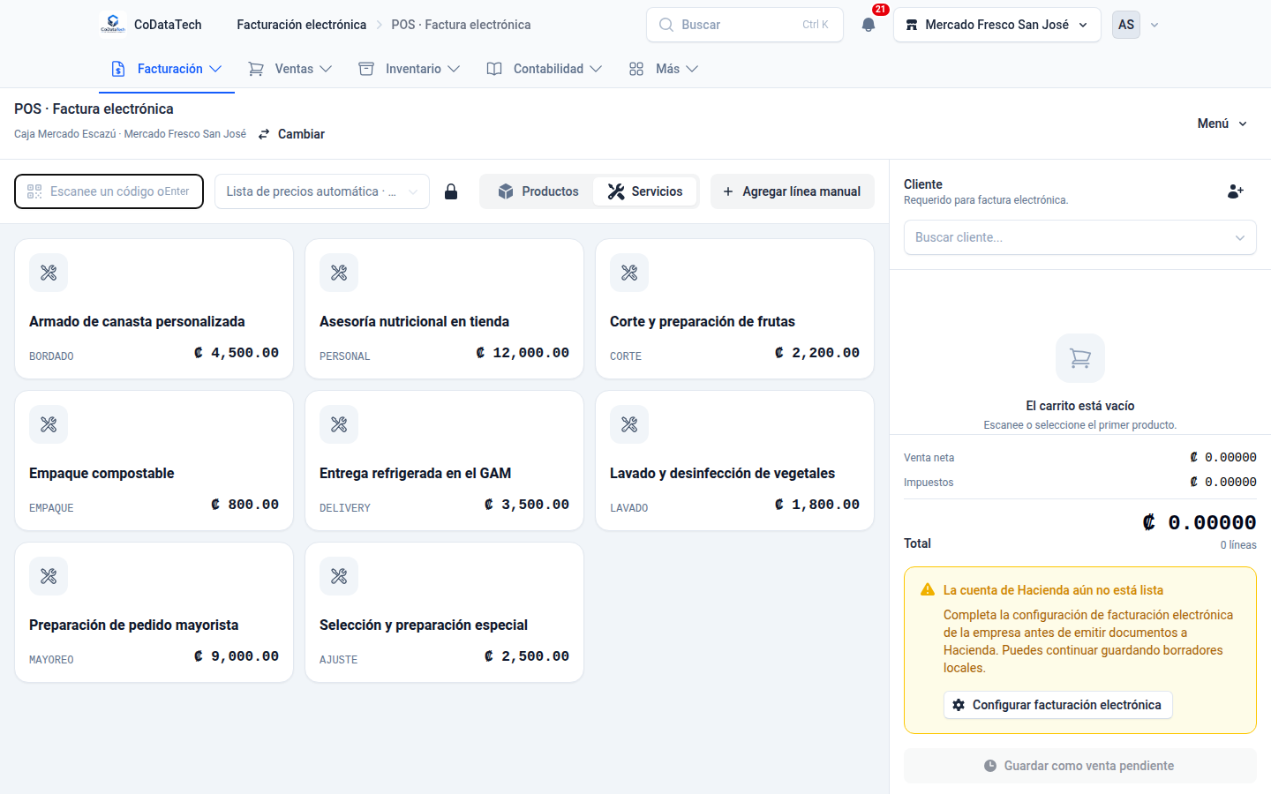Select the price ₡ 12,000.00

pyautogui.click(x=523, y=353)
